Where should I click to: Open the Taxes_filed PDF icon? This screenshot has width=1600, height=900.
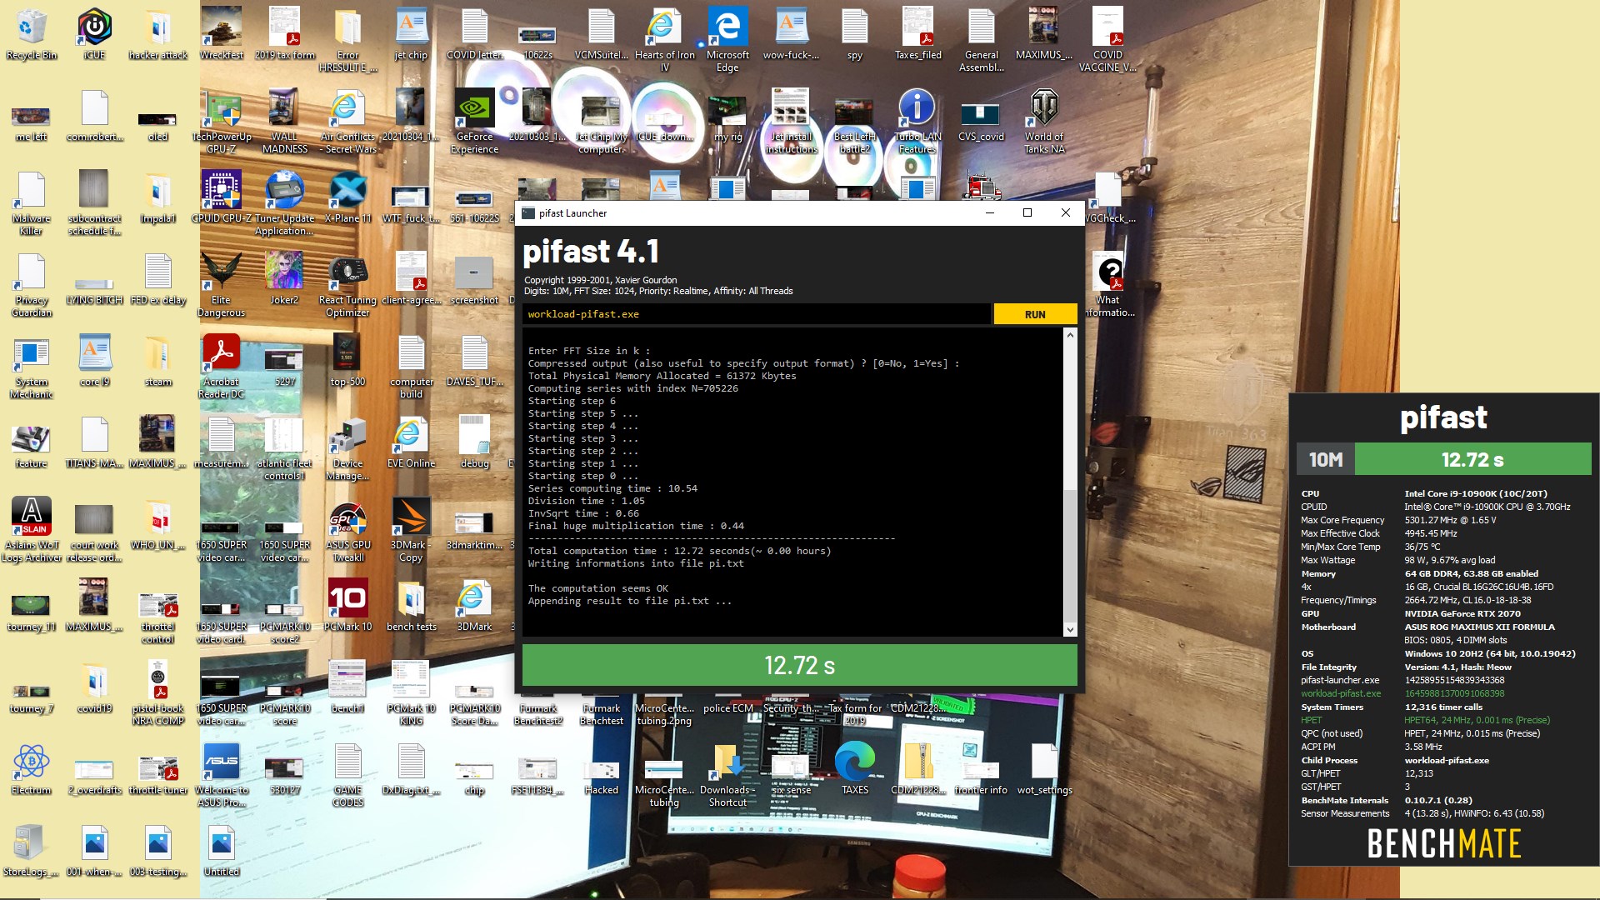tap(917, 34)
